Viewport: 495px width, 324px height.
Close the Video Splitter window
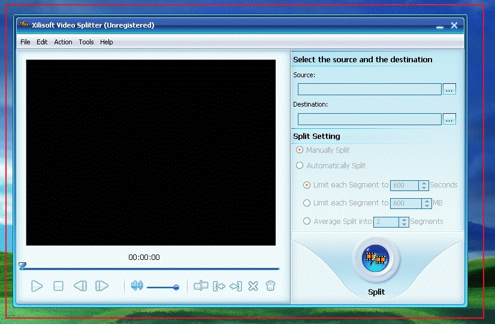[454, 25]
